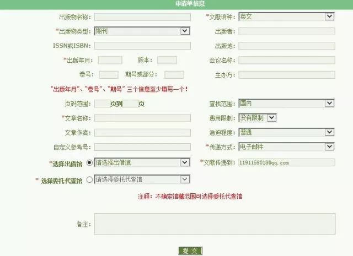
Task: Click the starting page field in 页码范围
Action: click(x=102, y=104)
